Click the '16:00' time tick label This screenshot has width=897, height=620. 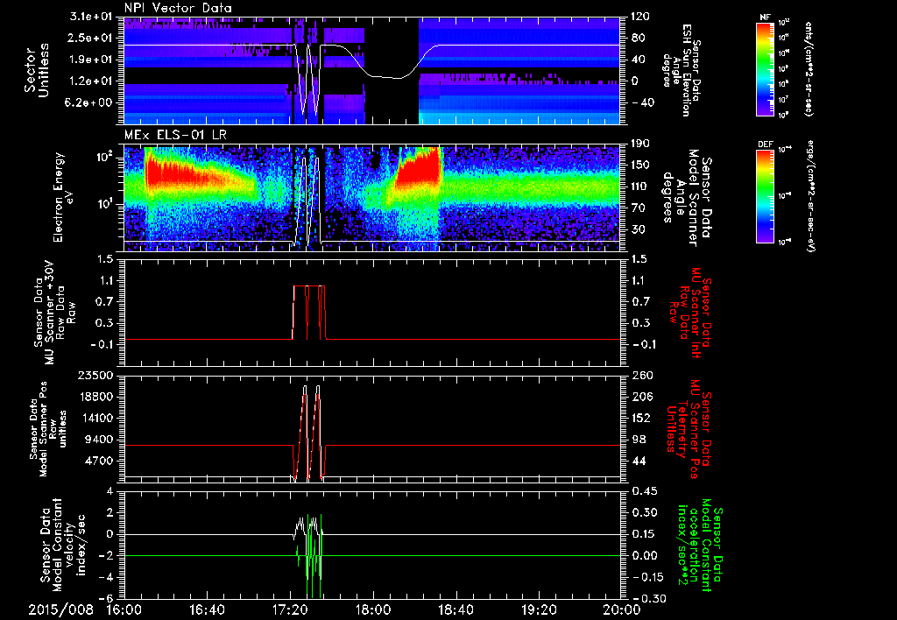pyautogui.click(x=124, y=609)
